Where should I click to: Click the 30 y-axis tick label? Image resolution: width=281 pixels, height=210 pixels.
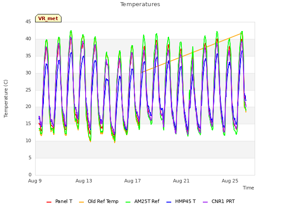(x=28, y=73)
